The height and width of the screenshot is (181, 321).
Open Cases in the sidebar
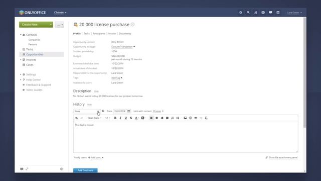[x=30, y=65]
